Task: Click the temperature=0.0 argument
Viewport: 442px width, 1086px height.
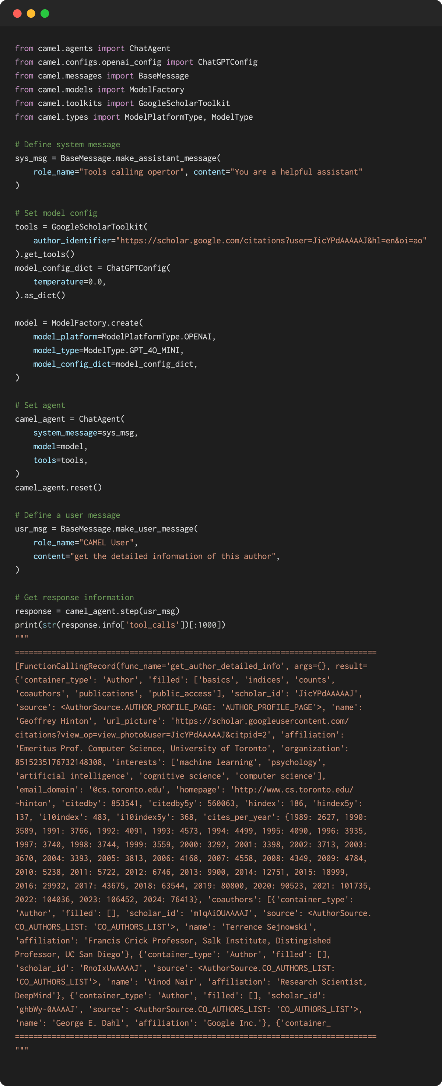Action: 69,282
